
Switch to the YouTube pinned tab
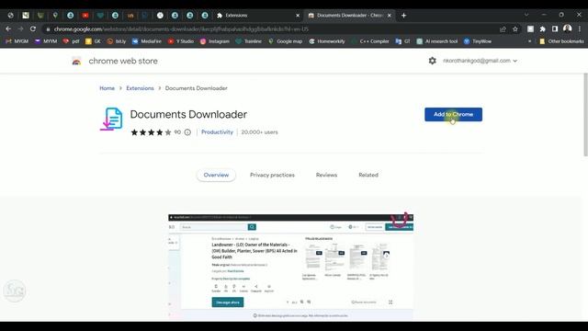(x=85, y=16)
